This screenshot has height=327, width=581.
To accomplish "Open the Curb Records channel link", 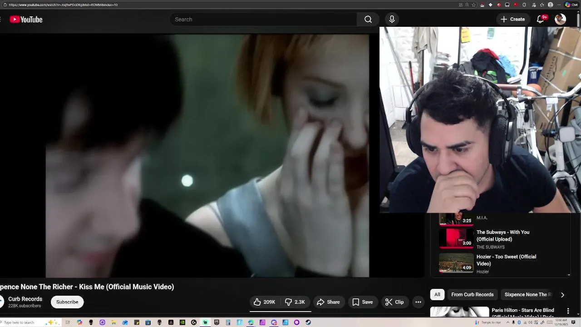I will [25, 299].
